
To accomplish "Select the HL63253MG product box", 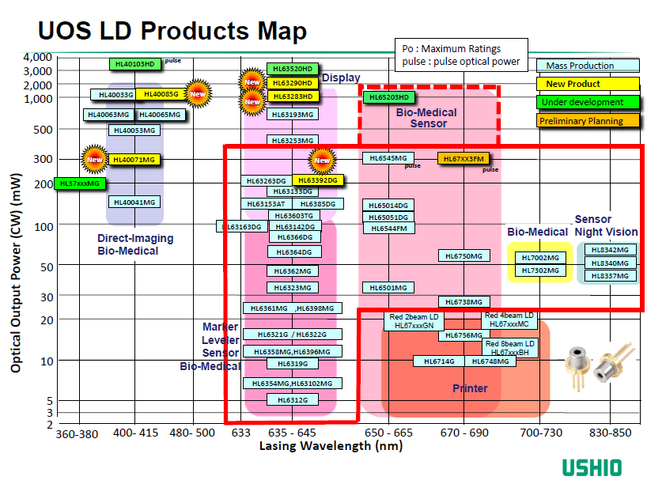I will click(x=293, y=140).
